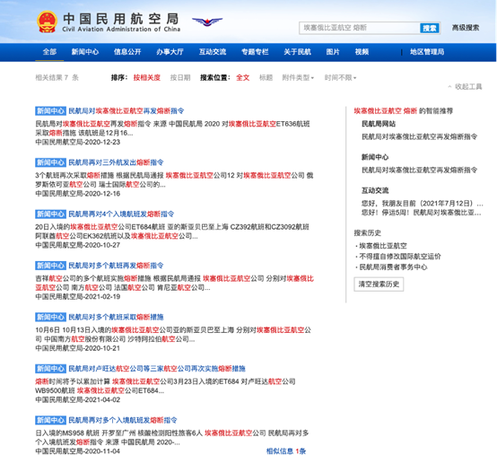Click 清空搜索历史 button
The height and width of the screenshot is (472, 497).
[379, 284]
